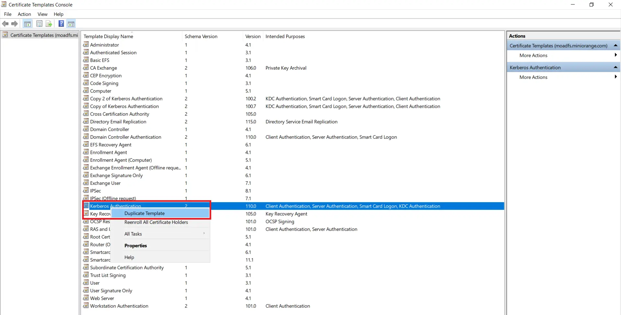Click the Back navigation arrow in the toolbar
Image resolution: width=621 pixels, height=315 pixels.
coord(5,24)
